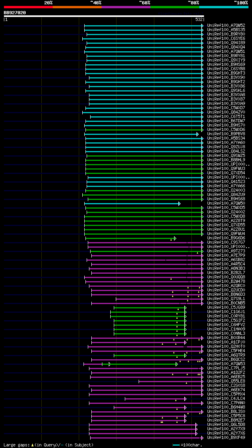Choose the UniRef100_Q41523 label

click(226, 182)
